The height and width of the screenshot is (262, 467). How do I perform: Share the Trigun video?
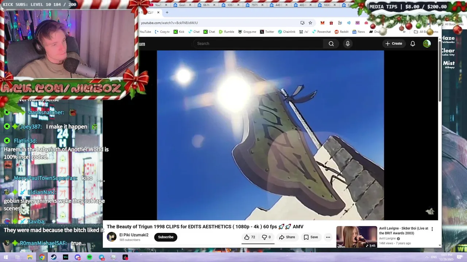[x=287, y=237]
